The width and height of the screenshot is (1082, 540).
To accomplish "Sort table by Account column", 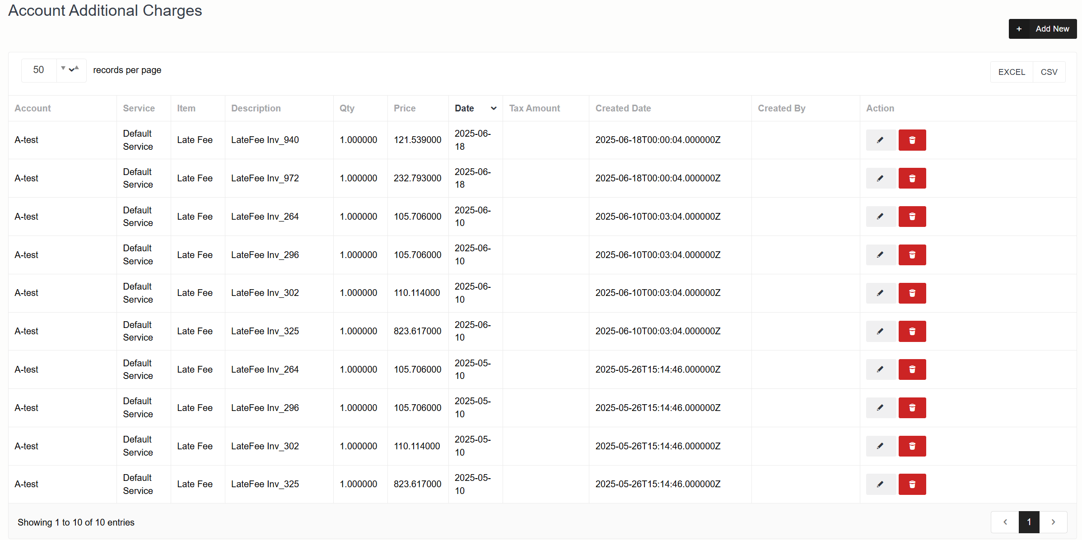I will point(33,108).
